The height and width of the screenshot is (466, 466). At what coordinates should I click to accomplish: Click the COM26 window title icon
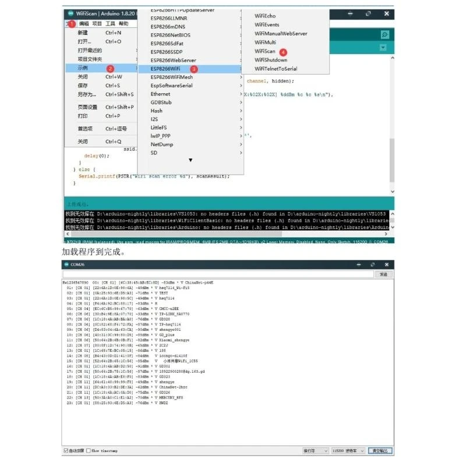pos(66,264)
